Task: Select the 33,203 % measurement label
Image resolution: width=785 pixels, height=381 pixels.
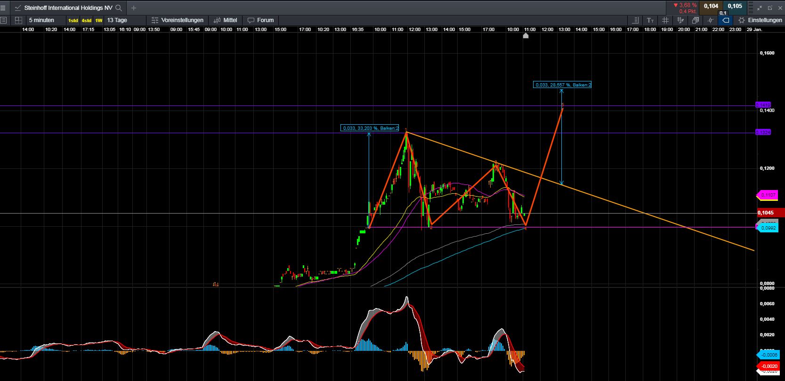Action: [x=370, y=128]
